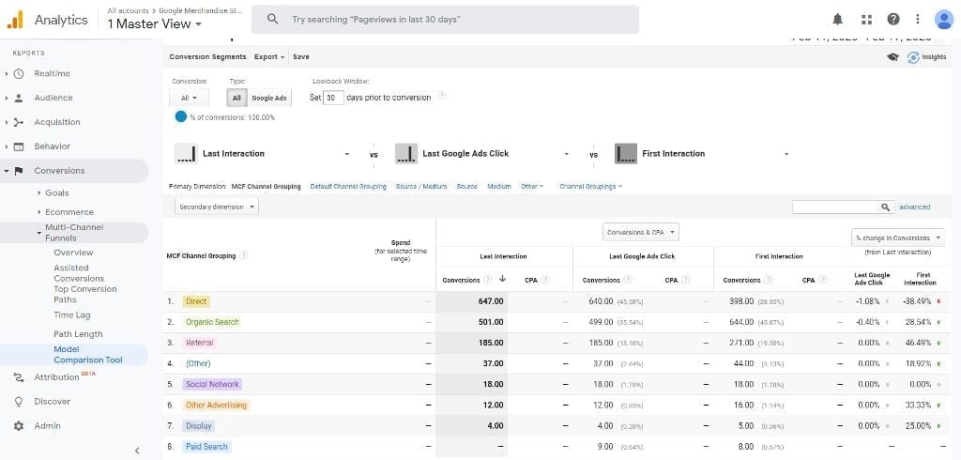Image resolution: width=961 pixels, height=460 pixels.
Task: Open the Last Interaction model dropdown arrow
Action: [347, 154]
